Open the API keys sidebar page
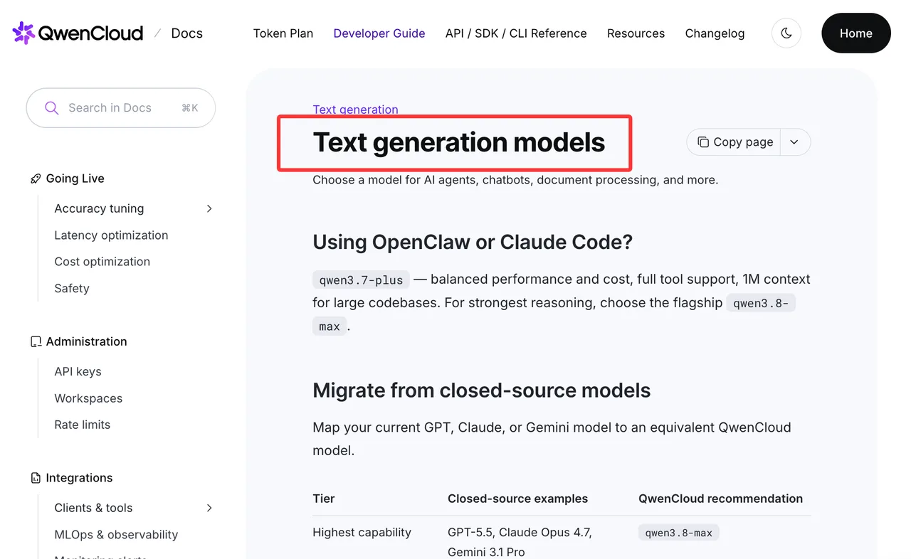This screenshot has width=911, height=559. coord(78,372)
